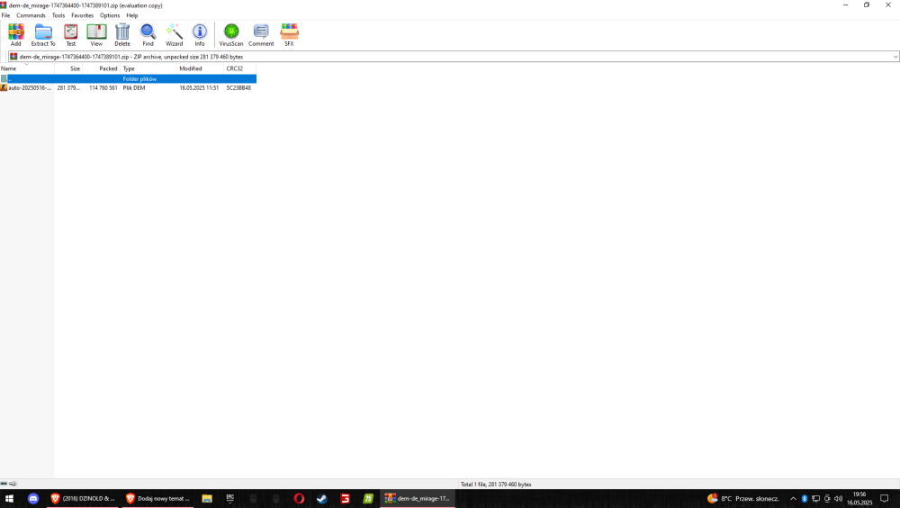Viewport: 900px width, 508px height.
Task: Open the weather widget showing 8°C
Action: 743,498
